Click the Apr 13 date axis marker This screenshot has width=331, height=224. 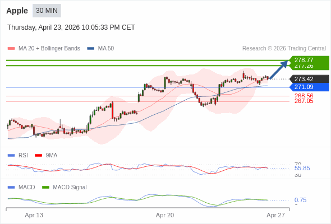[x=34, y=215]
